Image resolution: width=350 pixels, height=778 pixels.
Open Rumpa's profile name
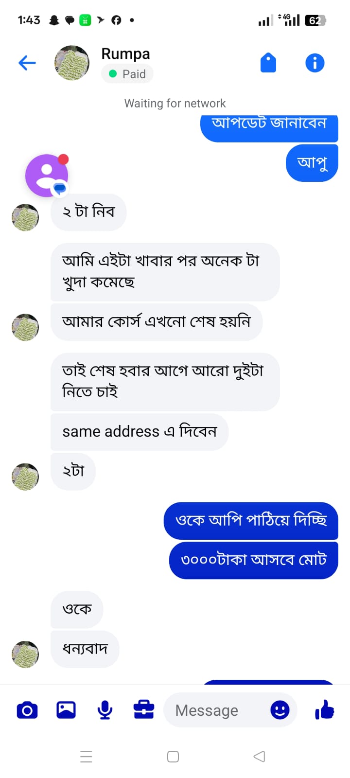pyautogui.click(x=125, y=54)
